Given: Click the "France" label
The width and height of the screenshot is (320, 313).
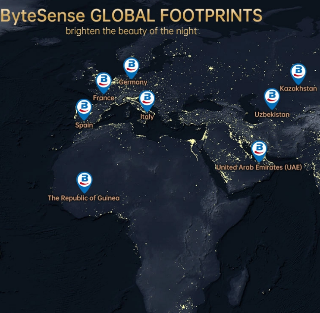Looking at the screenshot, I should pos(104,98).
